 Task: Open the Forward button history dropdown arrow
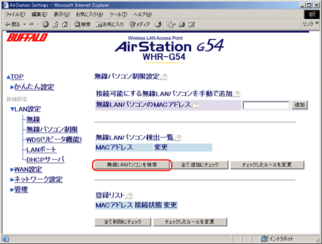coord(38,25)
